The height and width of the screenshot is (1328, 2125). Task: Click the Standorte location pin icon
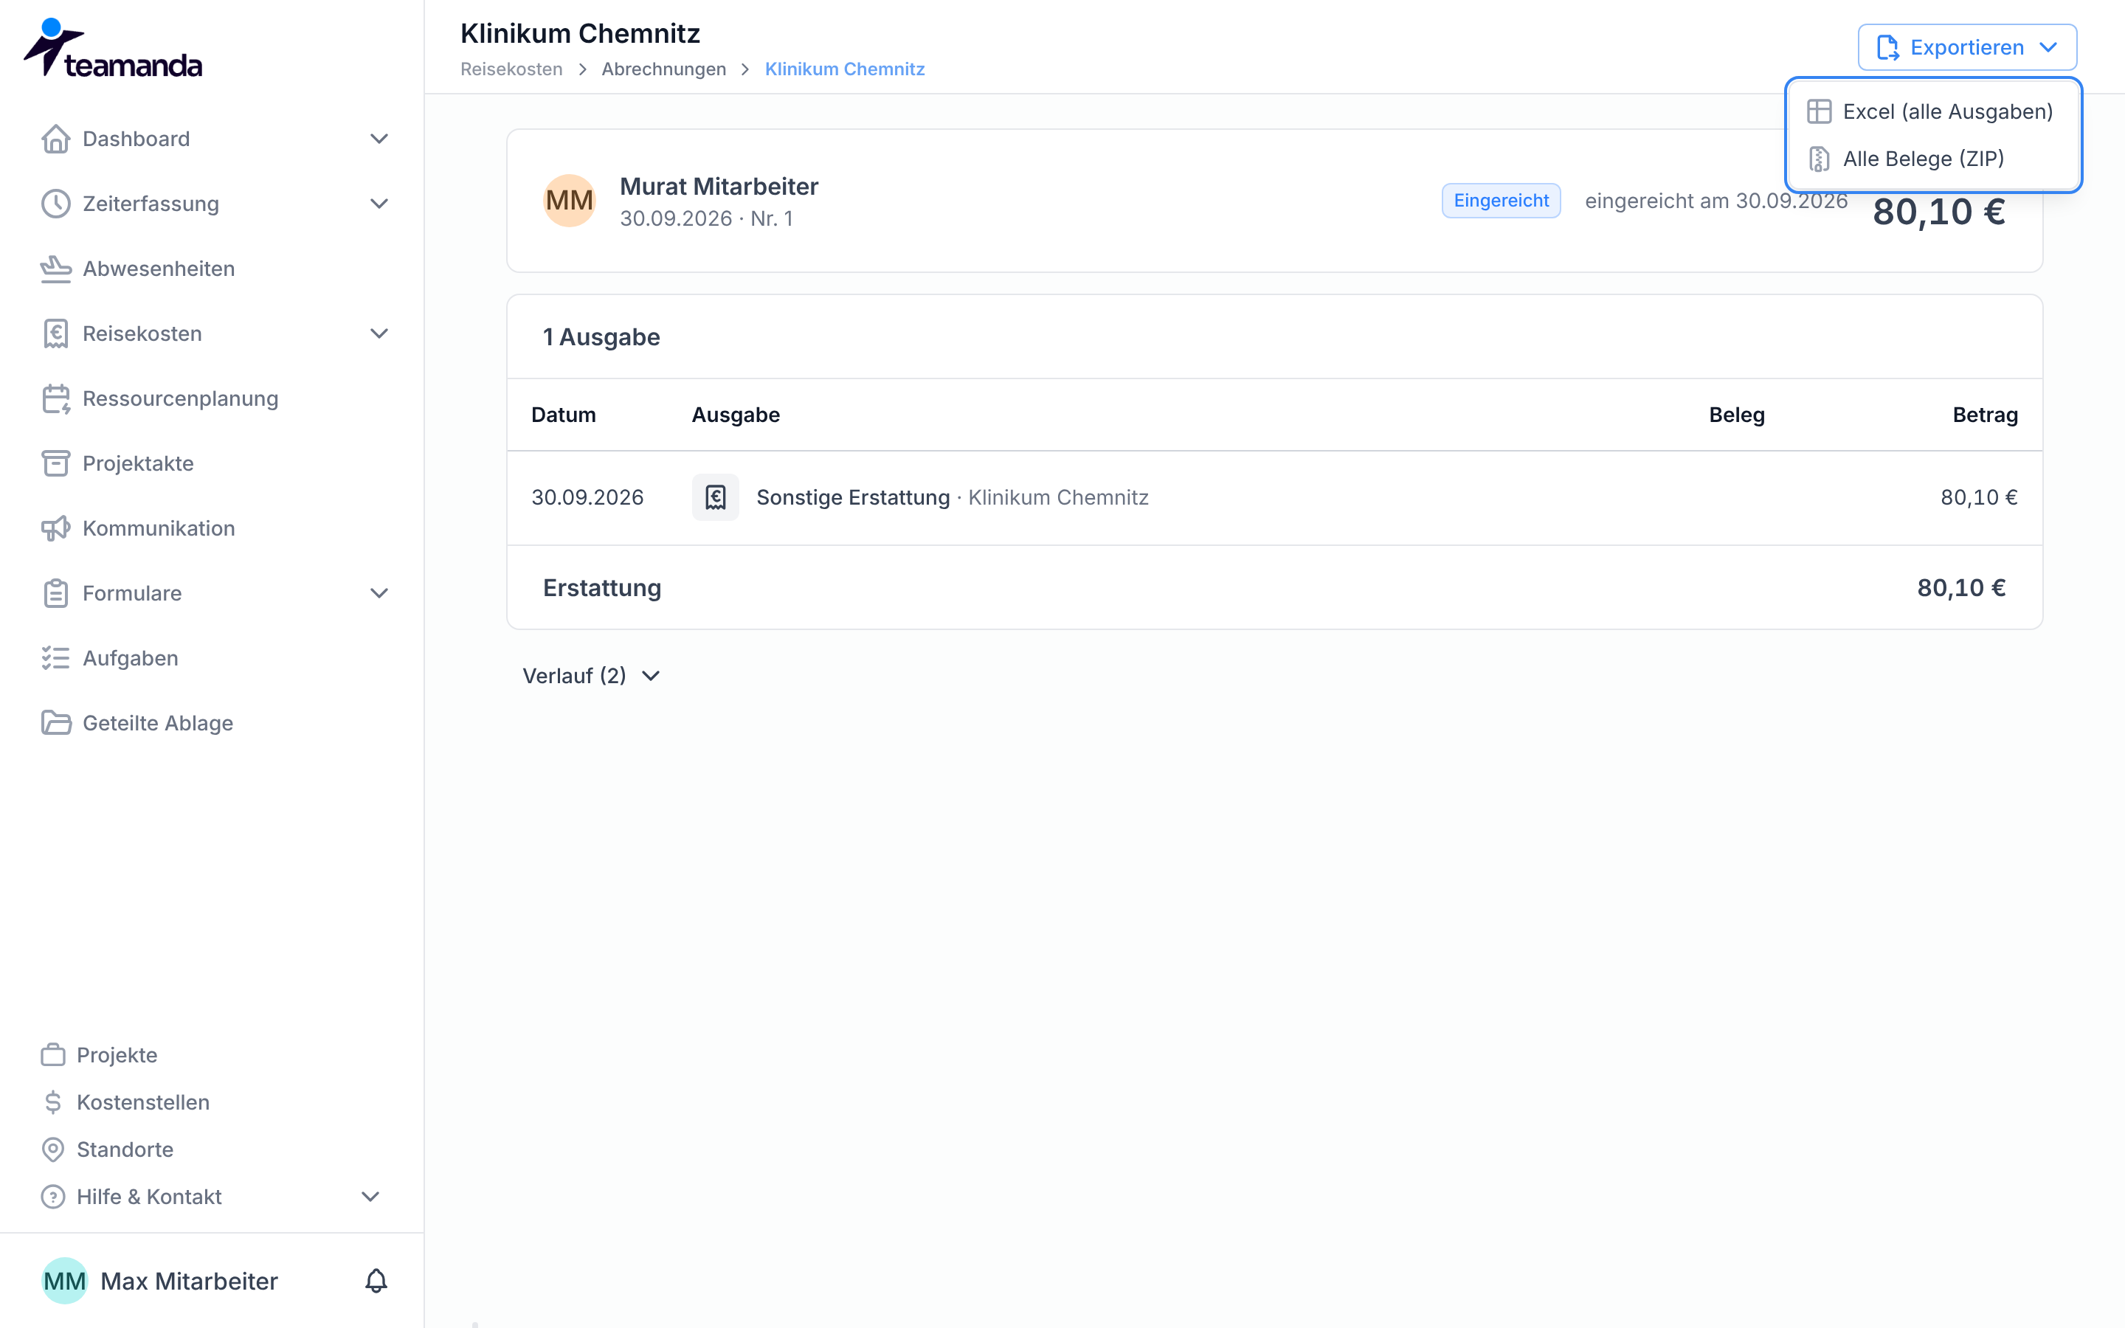click(x=52, y=1149)
